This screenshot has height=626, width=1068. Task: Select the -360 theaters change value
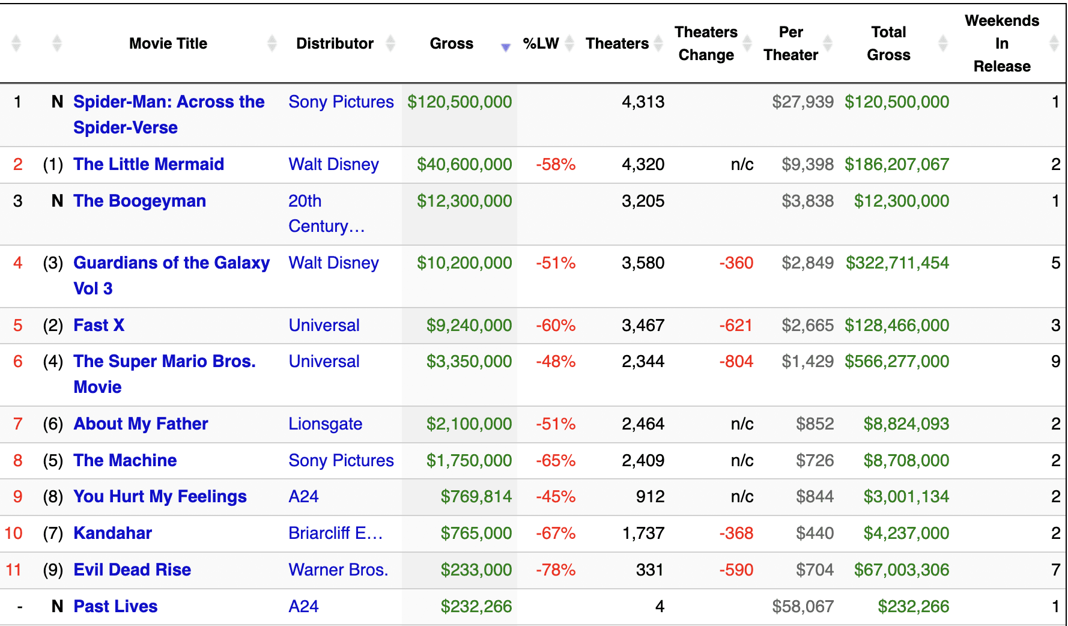pos(736,263)
